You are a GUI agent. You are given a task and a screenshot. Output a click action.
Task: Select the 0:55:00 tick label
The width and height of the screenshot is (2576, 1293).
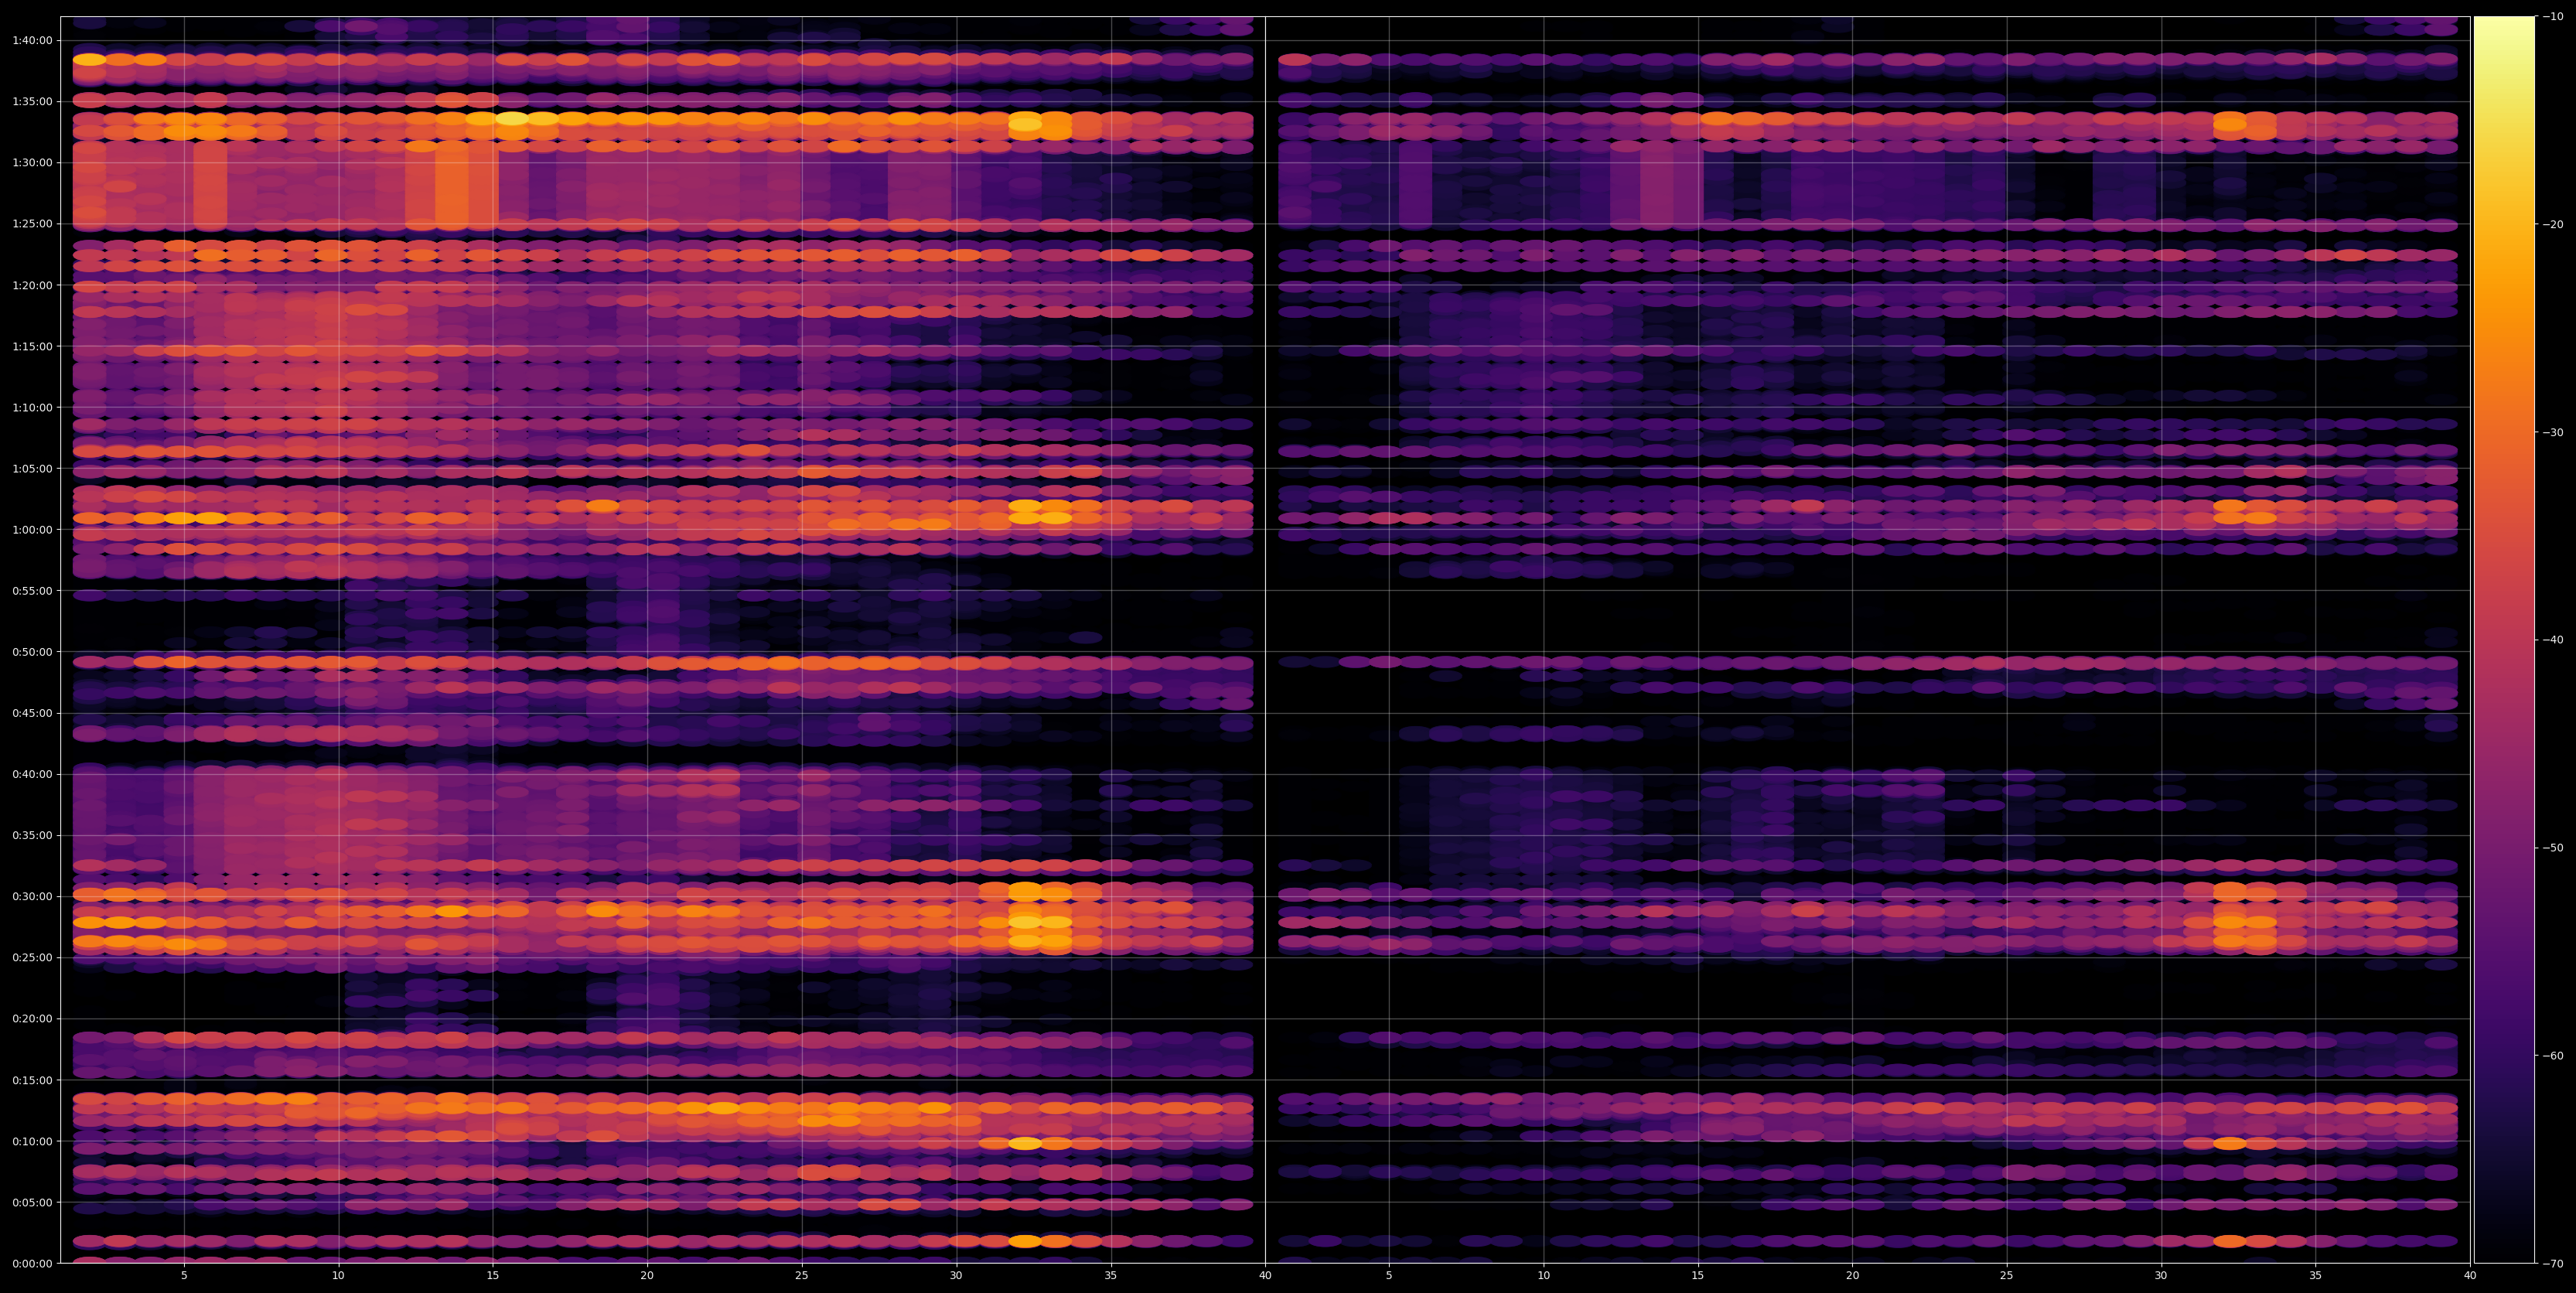click(32, 590)
